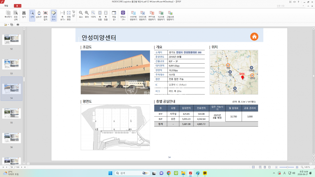The width and height of the screenshot is (315, 177).
Task: Open the 쪽 보기 page view dropdown
Action: pyautogui.click(x=62, y=15)
